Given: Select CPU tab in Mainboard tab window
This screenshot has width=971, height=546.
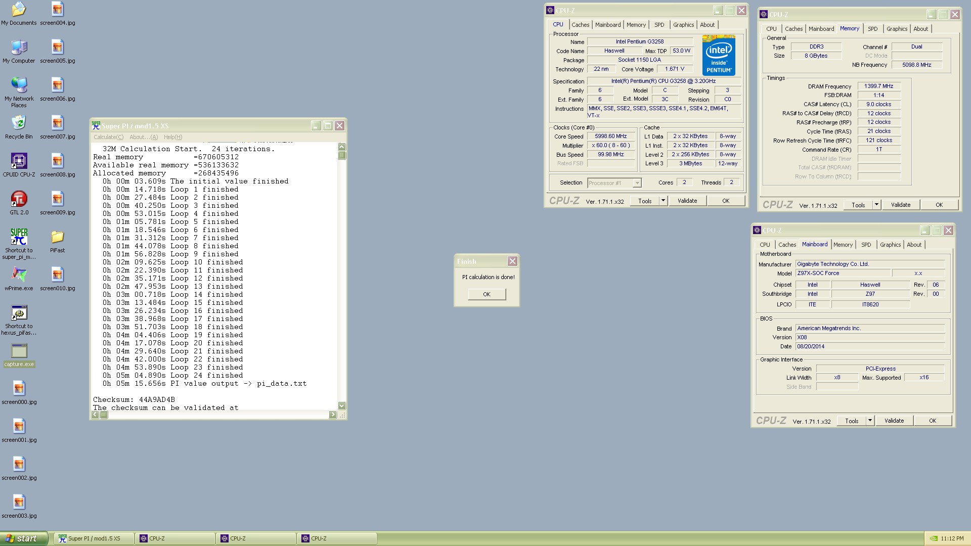Looking at the screenshot, I should point(765,245).
